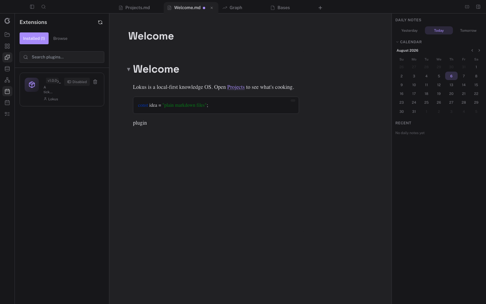486x304 pixels.
Task: Close the Welcome.md tab
Action: [212, 8]
